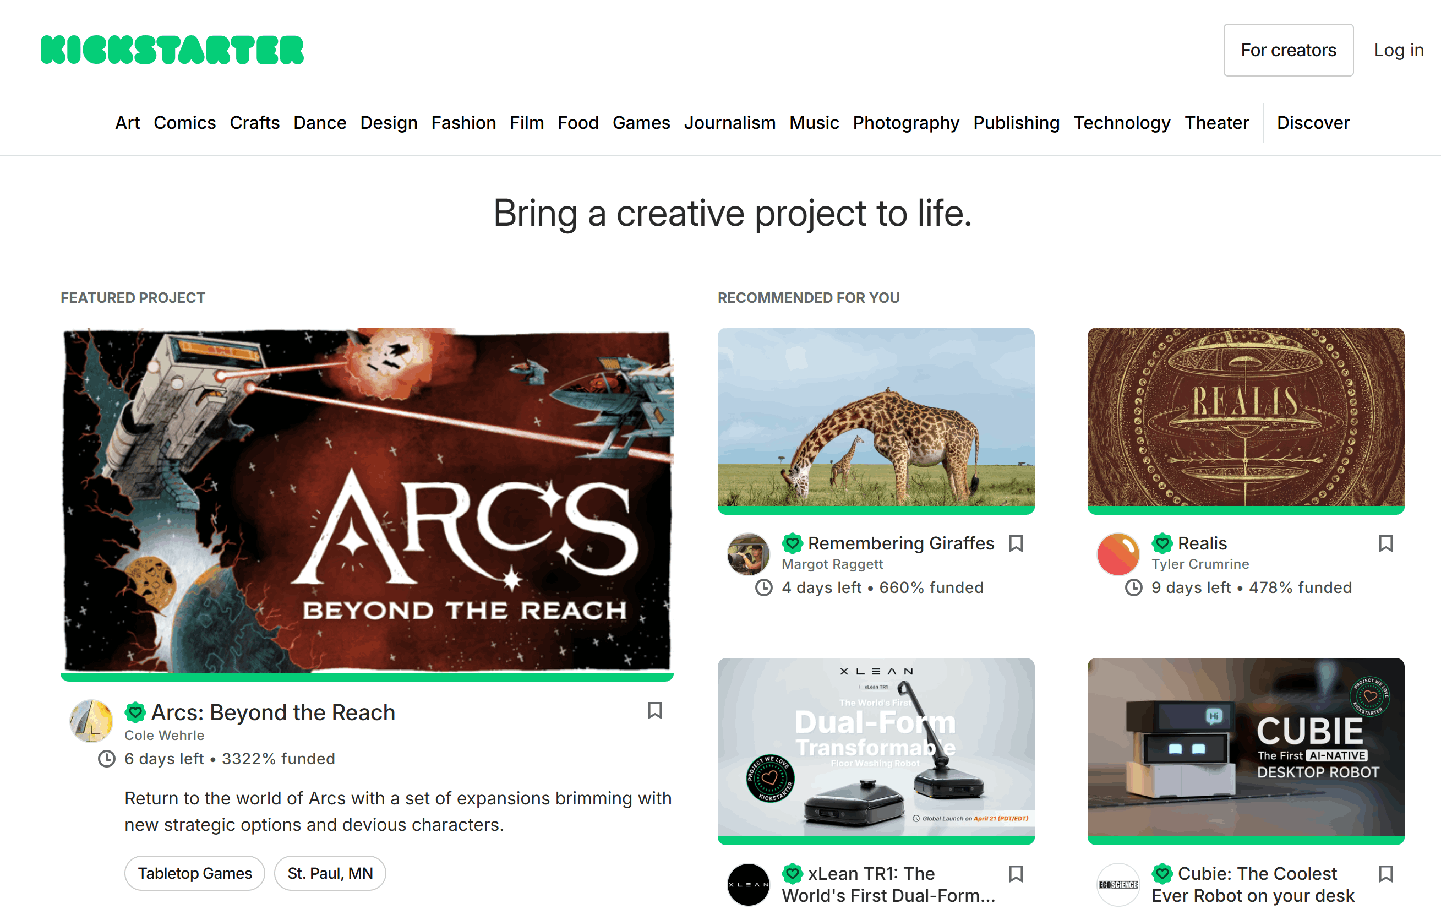Save the Cubie desktop robot project
The image size is (1441, 909).
click(x=1385, y=874)
